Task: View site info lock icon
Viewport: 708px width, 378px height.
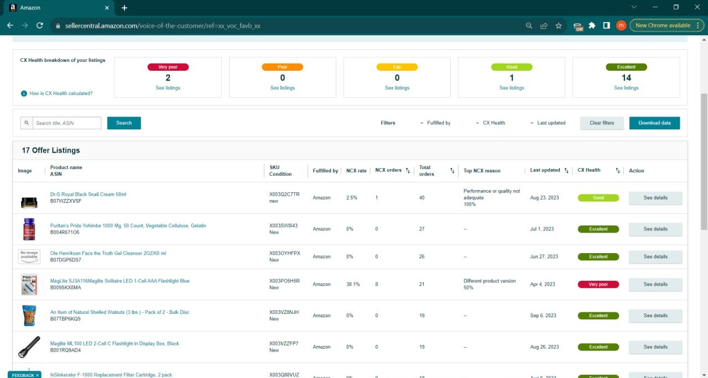Action: click(x=58, y=25)
